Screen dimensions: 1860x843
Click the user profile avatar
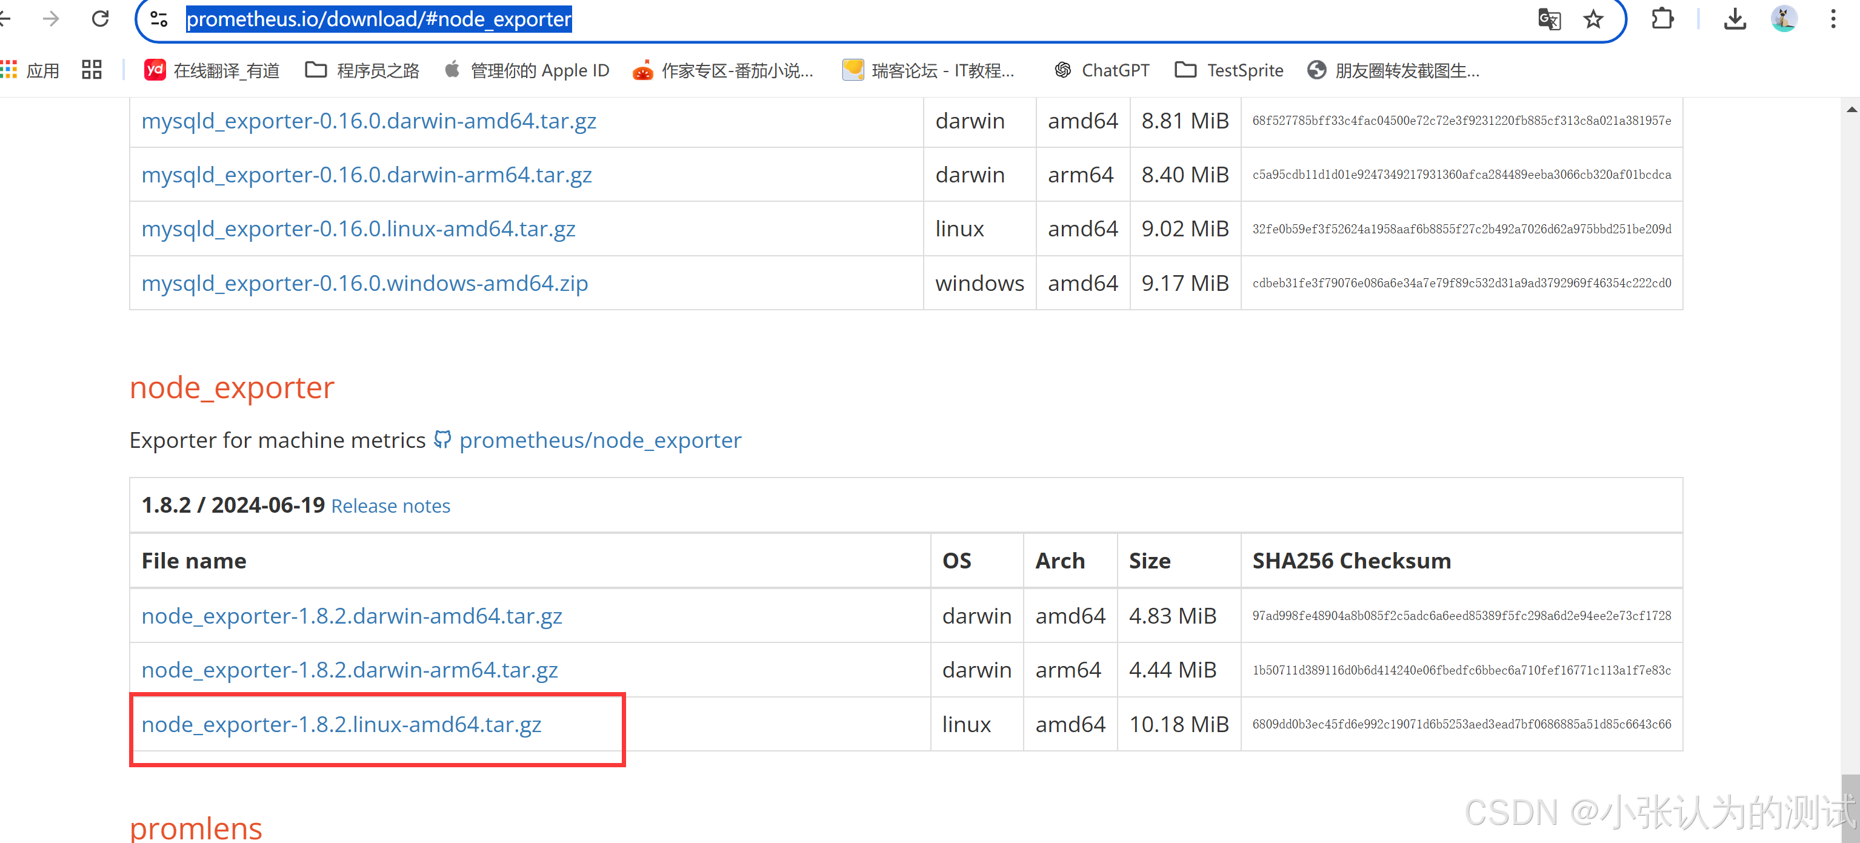(1784, 19)
